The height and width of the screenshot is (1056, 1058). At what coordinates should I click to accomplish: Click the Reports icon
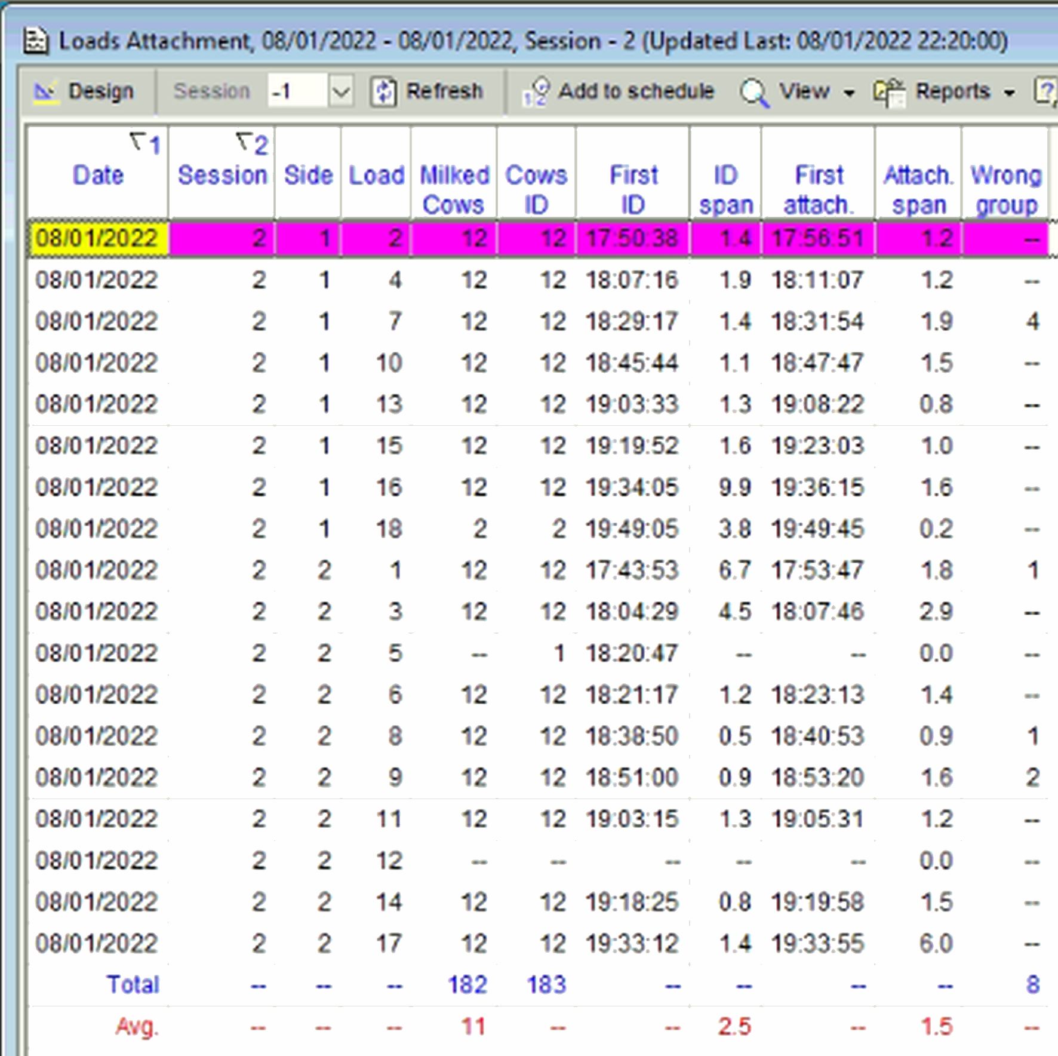[889, 92]
